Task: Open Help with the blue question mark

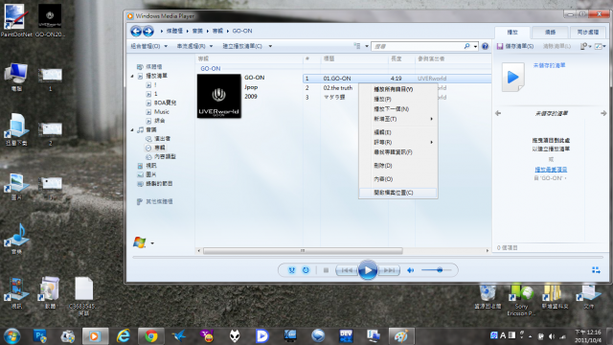Action: point(485,46)
